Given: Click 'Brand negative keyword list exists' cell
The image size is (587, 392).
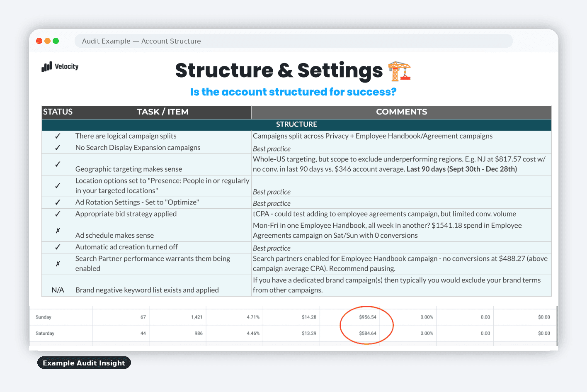Looking at the screenshot, I should click(163, 285).
